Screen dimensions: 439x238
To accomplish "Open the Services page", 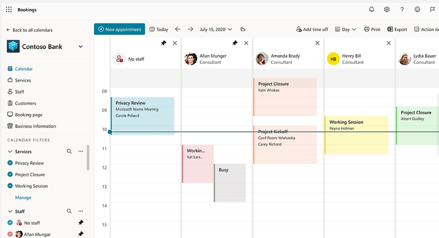I will tap(19, 80).
